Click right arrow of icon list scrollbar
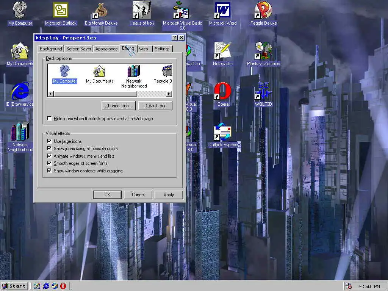This screenshot has width=388, height=291. click(x=169, y=94)
